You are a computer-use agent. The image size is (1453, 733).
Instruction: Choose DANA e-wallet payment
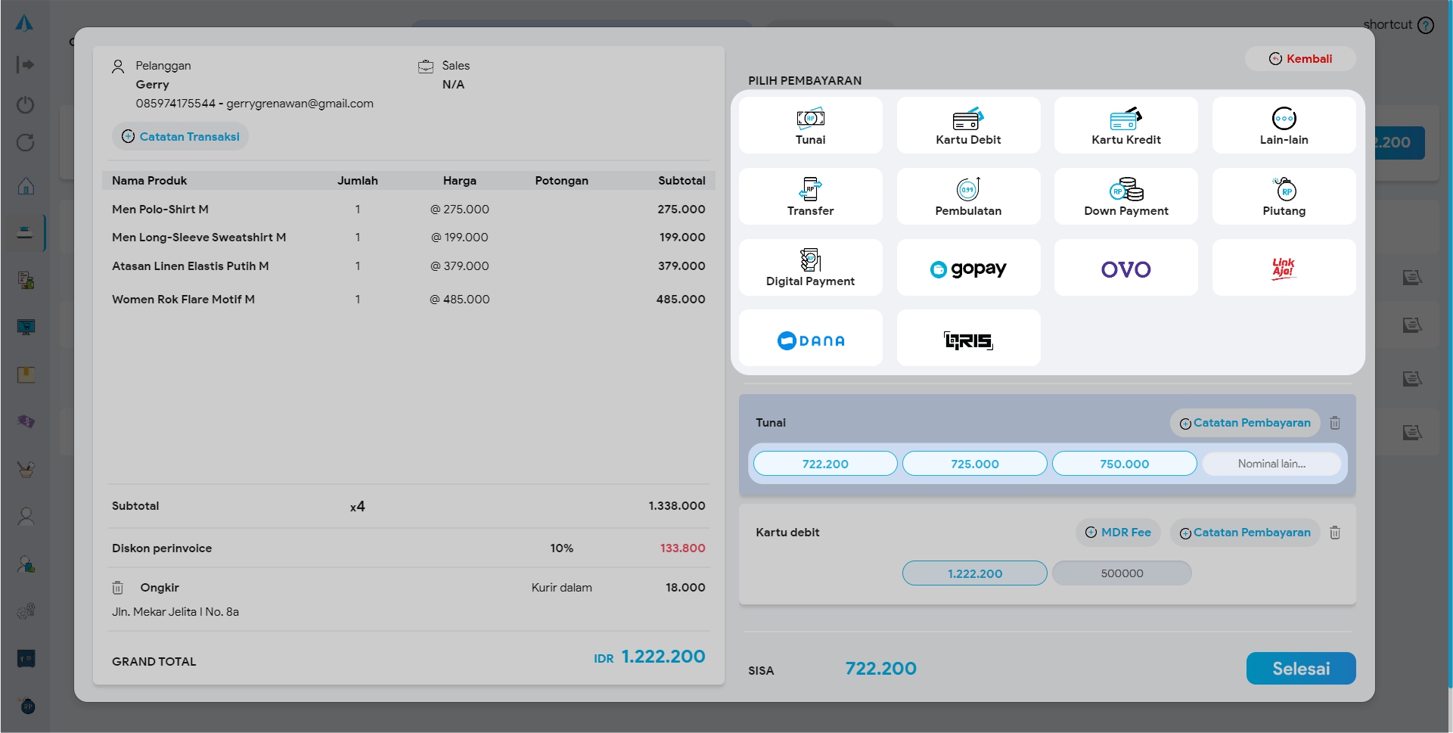[x=810, y=340]
